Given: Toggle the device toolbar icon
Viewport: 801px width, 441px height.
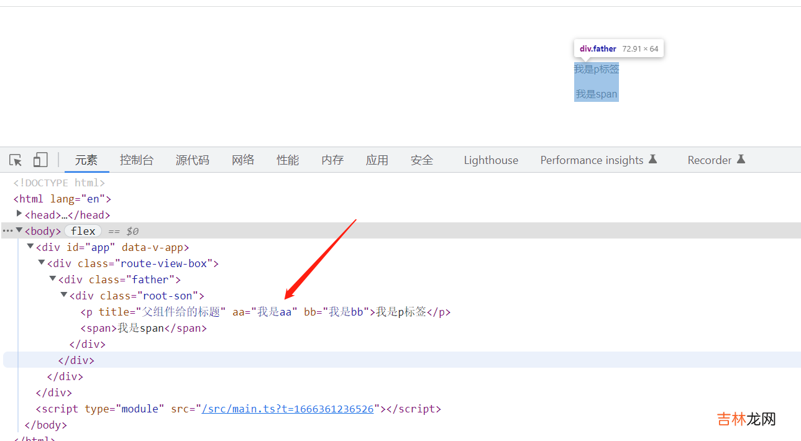Looking at the screenshot, I should [x=40, y=160].
